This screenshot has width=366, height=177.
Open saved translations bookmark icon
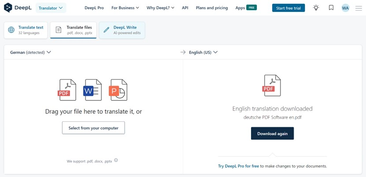coord(331,7)
